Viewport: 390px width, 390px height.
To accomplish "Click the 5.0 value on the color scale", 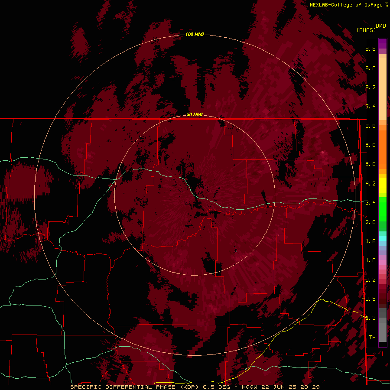I will pos(370,164).
